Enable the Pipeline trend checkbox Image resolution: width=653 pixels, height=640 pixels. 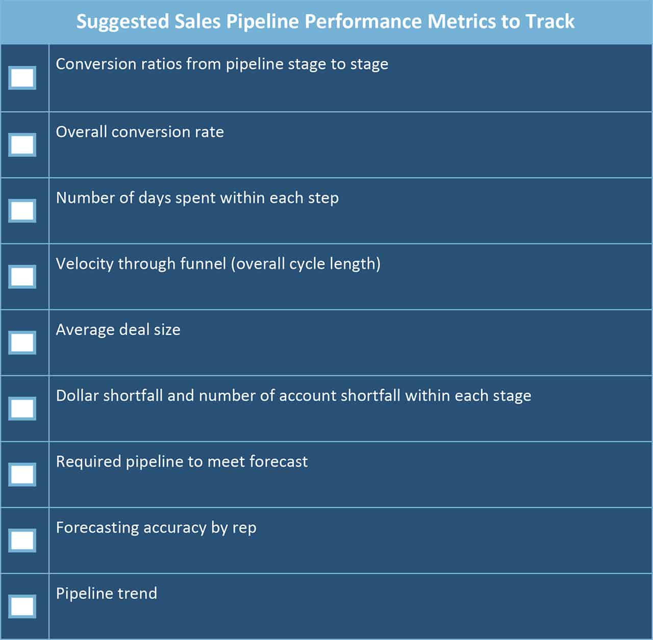[x=22, y=606]
